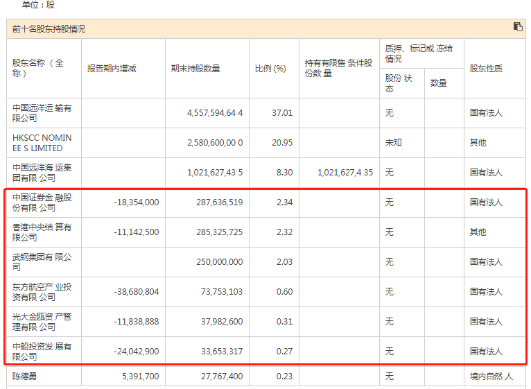This screenshot has width=531, height=389.
Task: Select the restricted shares value 1,021,627,435
Action: click(x=345, y=173)
